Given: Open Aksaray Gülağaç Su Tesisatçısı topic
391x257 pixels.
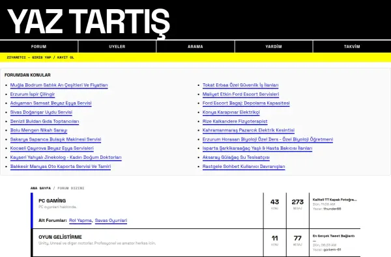Looking at the screenshot, I should coord(236,157).
